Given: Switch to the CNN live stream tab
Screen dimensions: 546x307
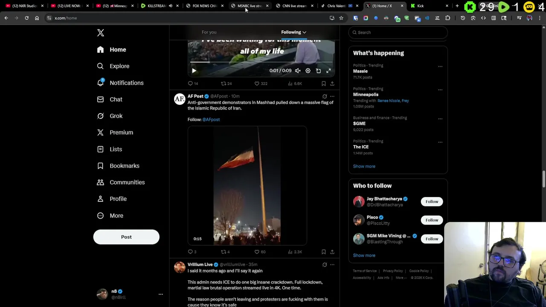Looking at the screenshot, I should click(x=294, y=6).
